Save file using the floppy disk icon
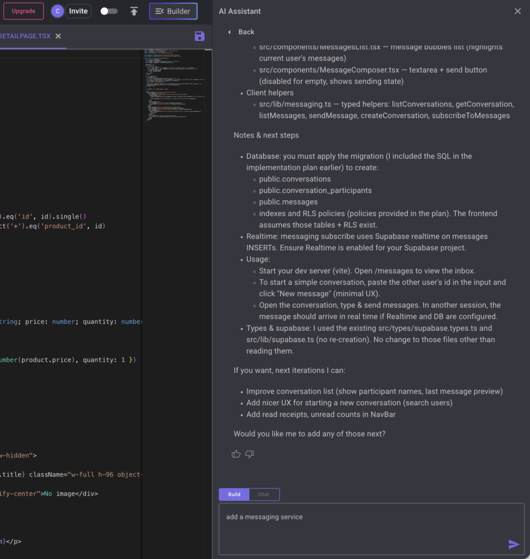Image resolution: width=530 pixels, height=559 pixels. pos(199,36)
